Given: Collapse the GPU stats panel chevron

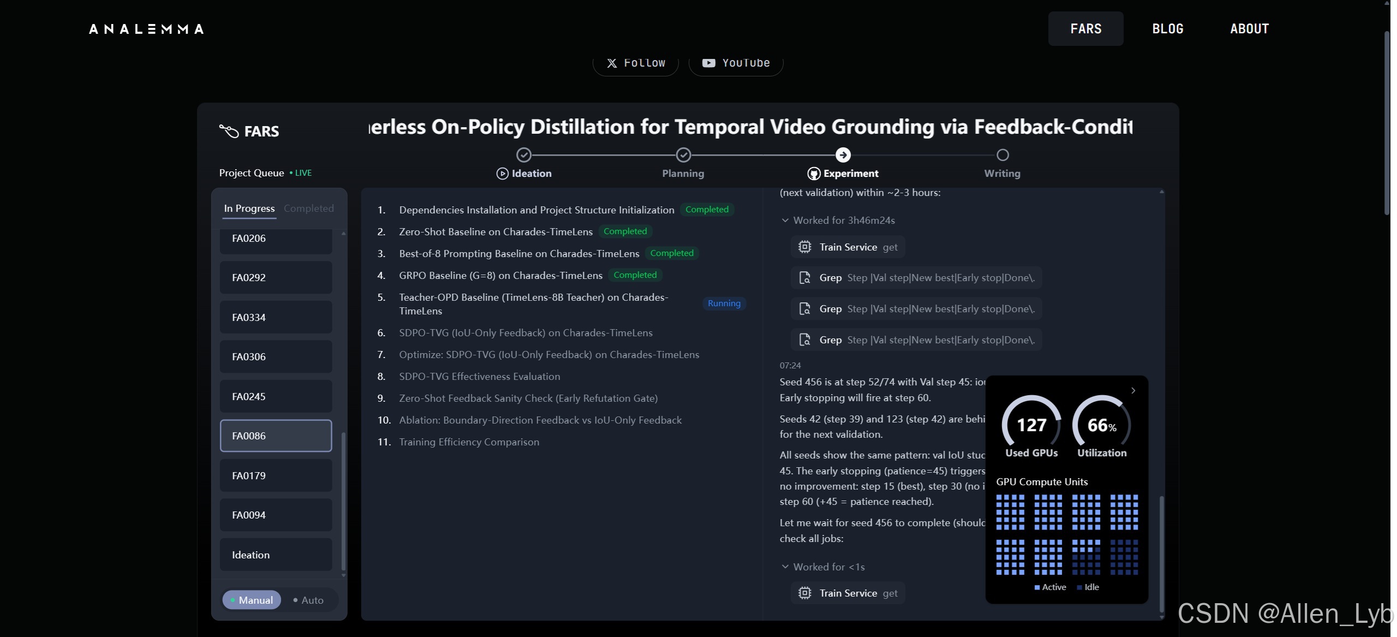Looking at the screenshot, I should pyautogui.click(x=1133, y=390).
